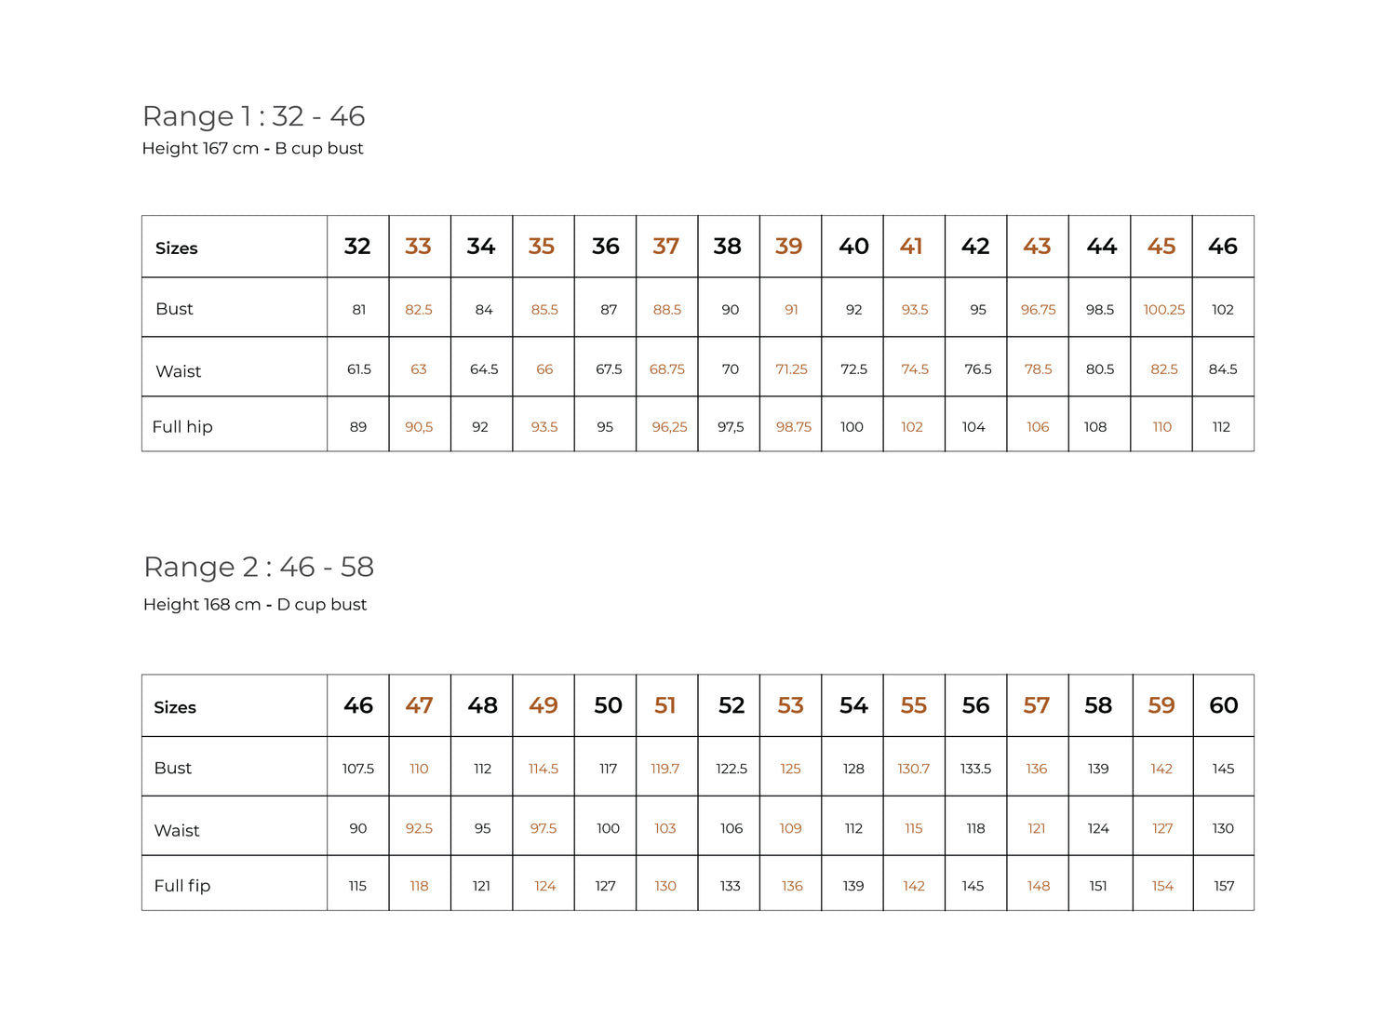Select the Full fip row label
The image size is (1396, 1018).
[182, 886]
